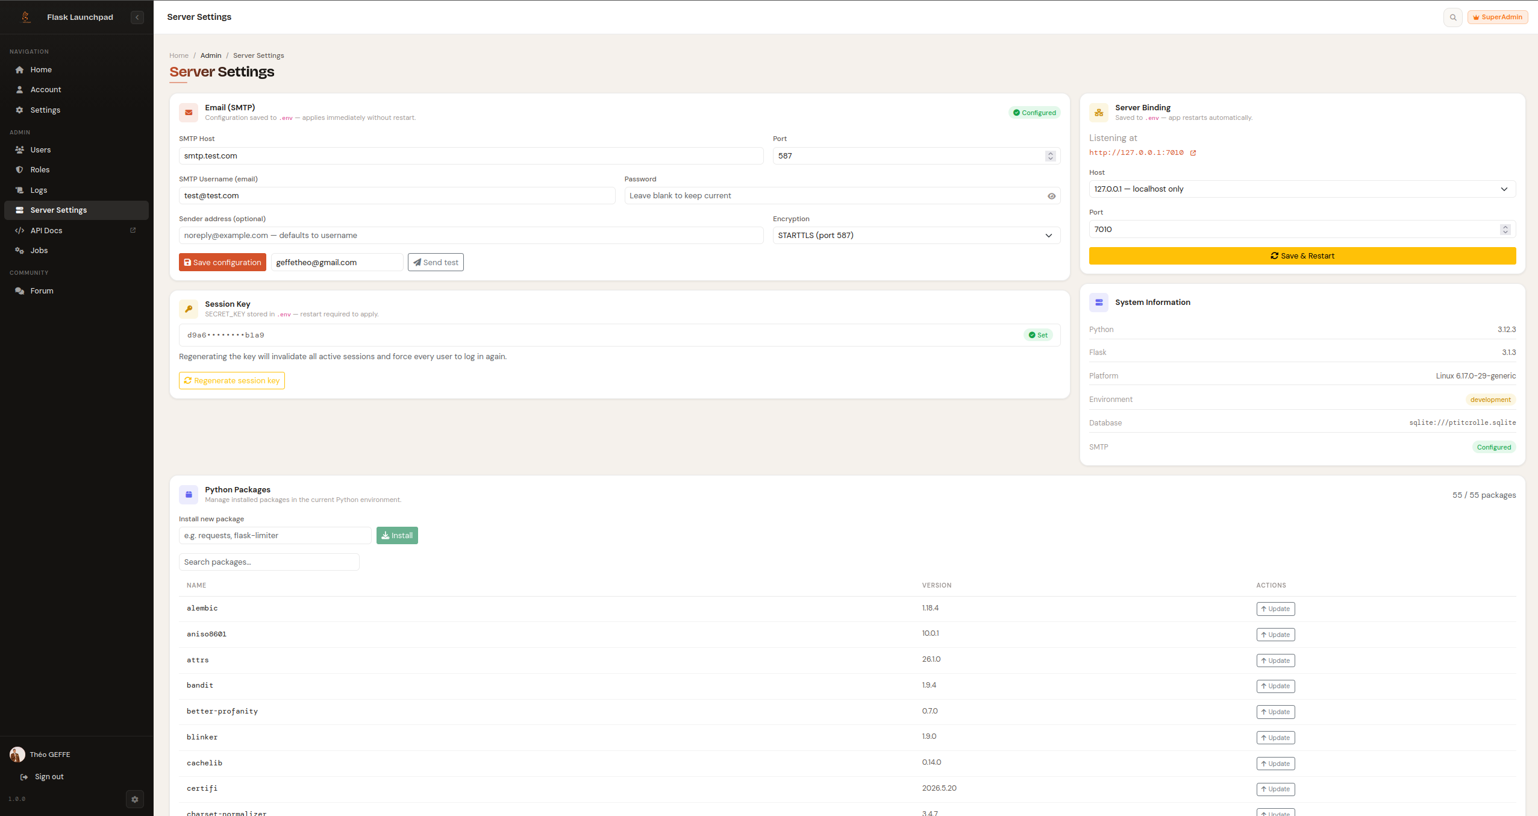The image size is (1538, 816).
Task: Open Roles admin page
Action: (x=77, y=170)
